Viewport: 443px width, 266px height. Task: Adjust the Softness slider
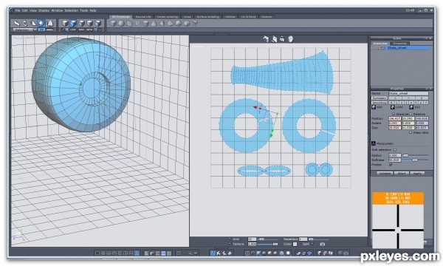[415, 160]
